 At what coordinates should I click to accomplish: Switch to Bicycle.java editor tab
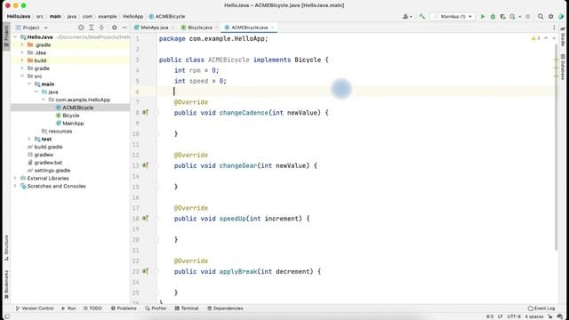click(x=199, y=28)
